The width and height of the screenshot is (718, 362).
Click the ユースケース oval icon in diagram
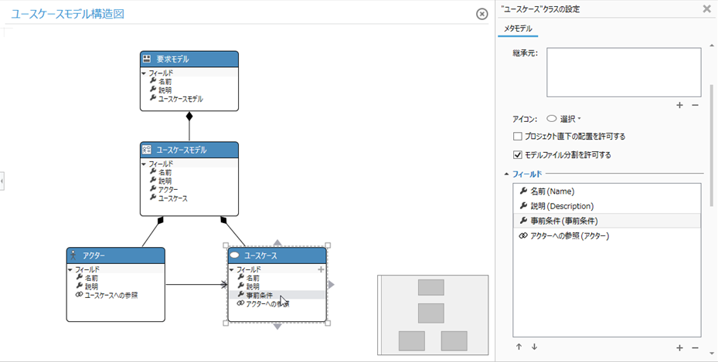pyautogui.click(x=234, y=255)
